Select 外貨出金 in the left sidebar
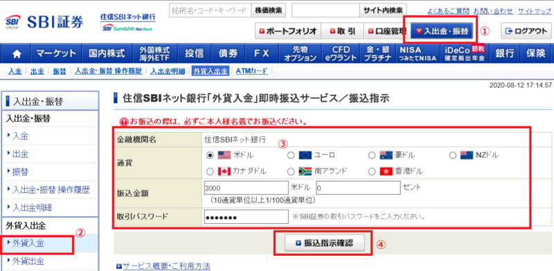Viewport: 554px width, 271px height. (50, 261)
